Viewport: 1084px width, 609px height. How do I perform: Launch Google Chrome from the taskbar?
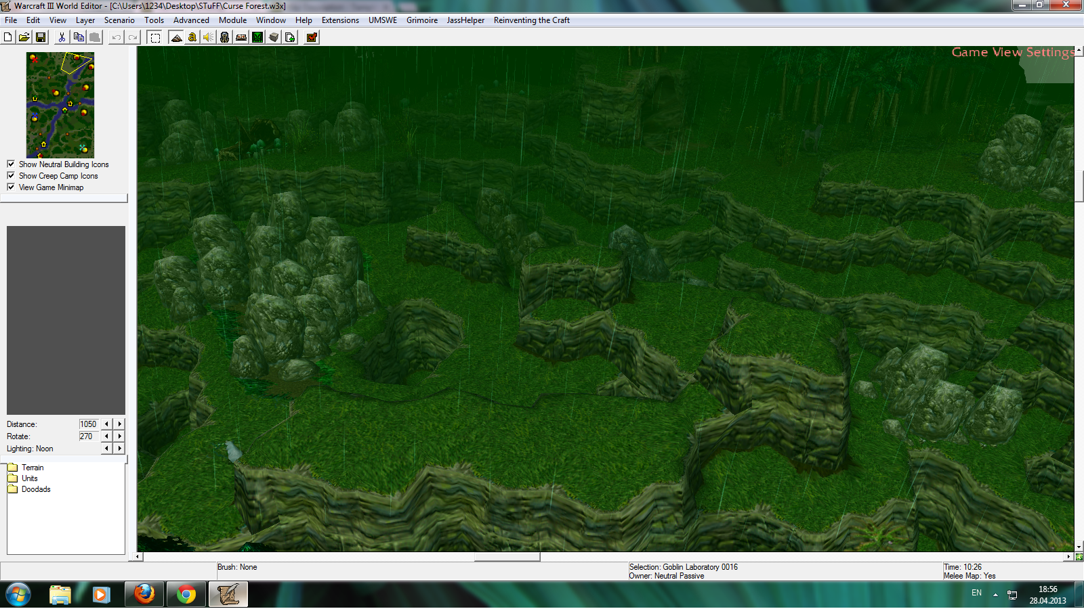[186, 595]
